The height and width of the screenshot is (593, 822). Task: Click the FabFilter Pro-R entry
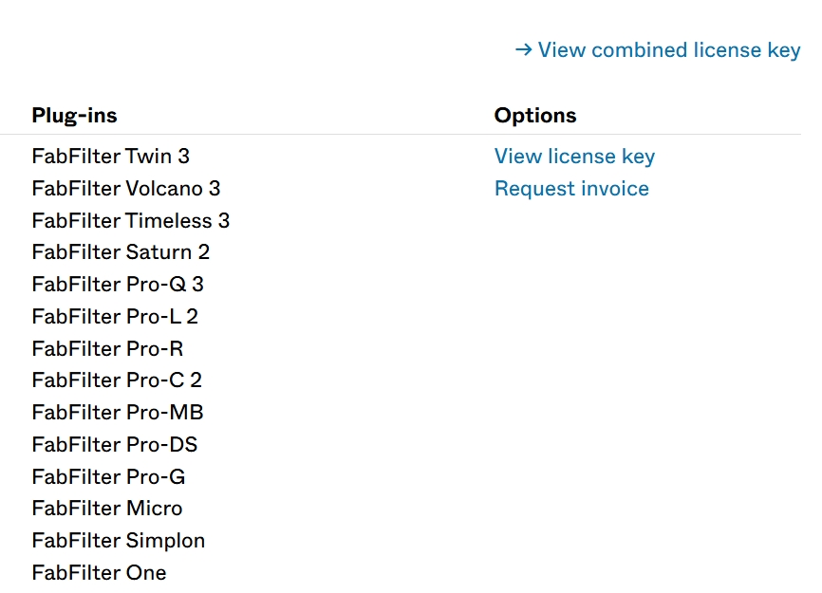click(107, 349)
